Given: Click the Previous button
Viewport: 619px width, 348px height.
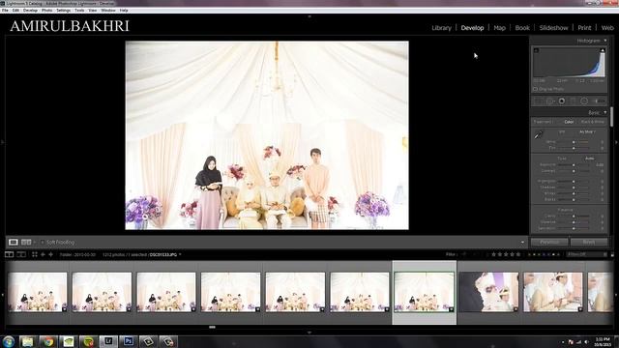Looking at the screenshot, I should point(549,242).
